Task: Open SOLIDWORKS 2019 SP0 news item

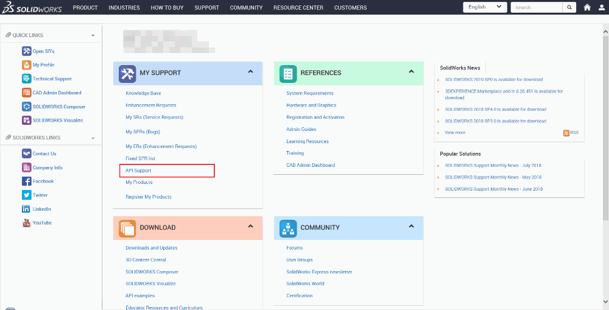Action: tap(494, 79)
